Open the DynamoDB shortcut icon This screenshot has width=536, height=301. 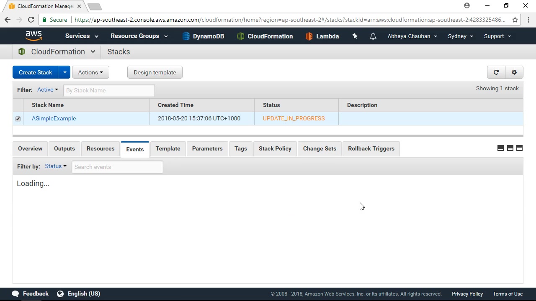tap(186, 36)
